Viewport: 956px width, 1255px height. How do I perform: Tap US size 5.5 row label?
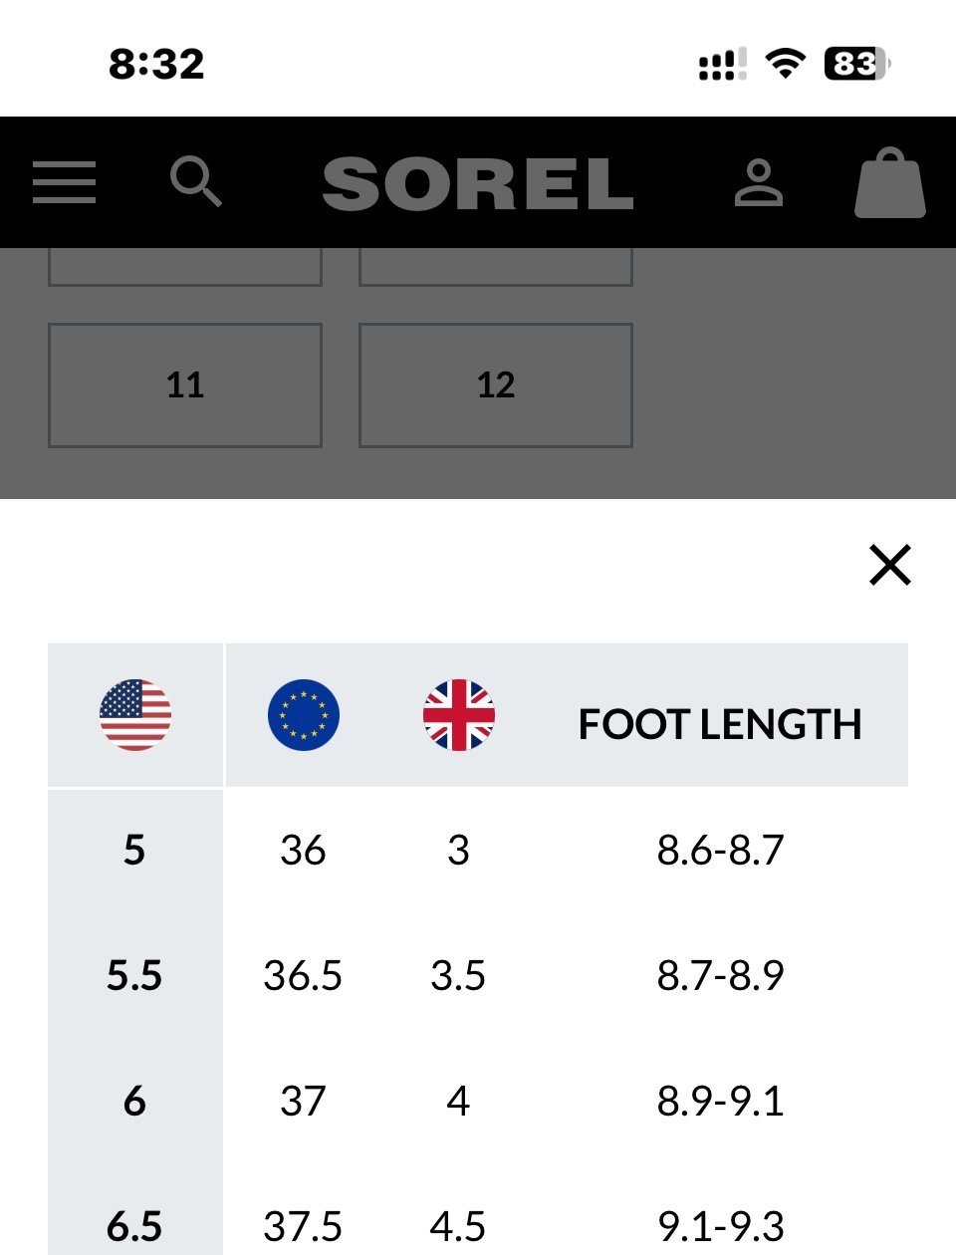pos(134,975)
